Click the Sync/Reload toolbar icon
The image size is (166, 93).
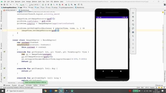pyautogui.click(x=7, y=5)
